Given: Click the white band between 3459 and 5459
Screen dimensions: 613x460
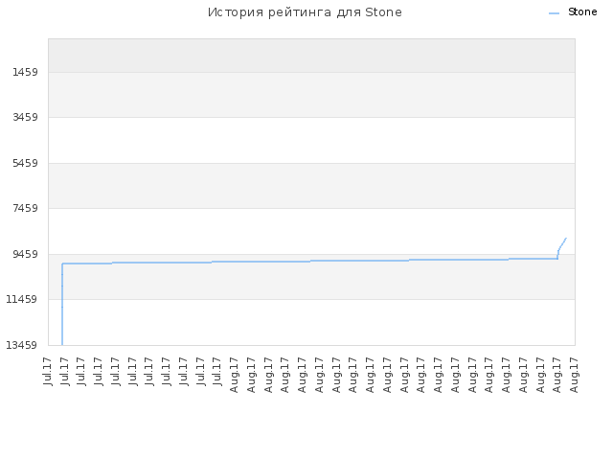Looking at the screenshot, I should [x=311, y=140].
